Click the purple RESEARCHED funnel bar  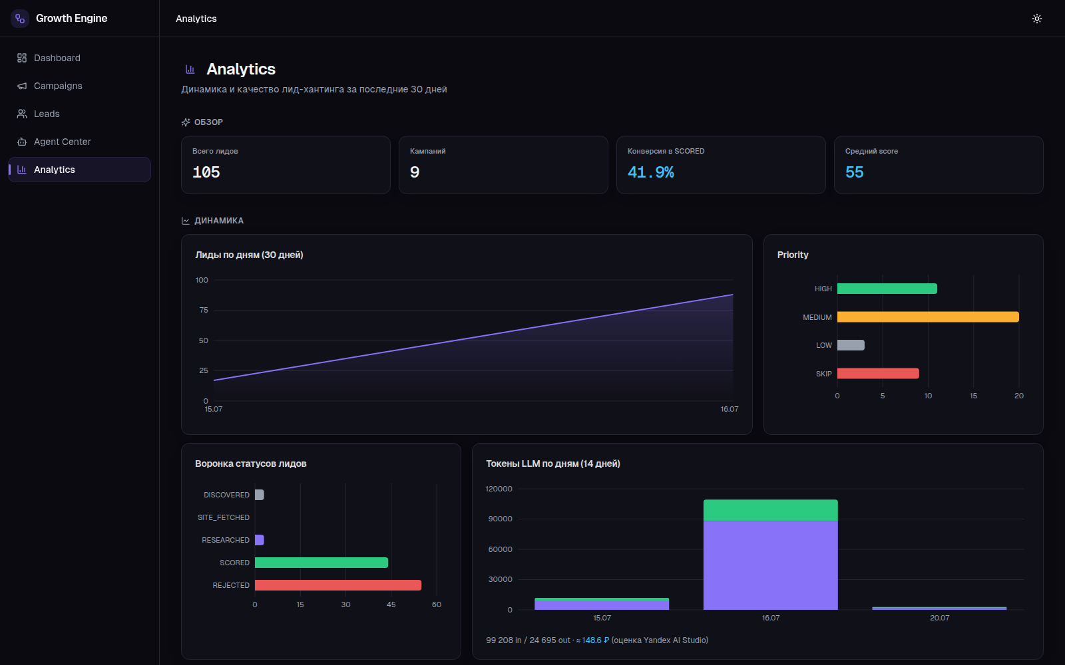coord(260,540)
